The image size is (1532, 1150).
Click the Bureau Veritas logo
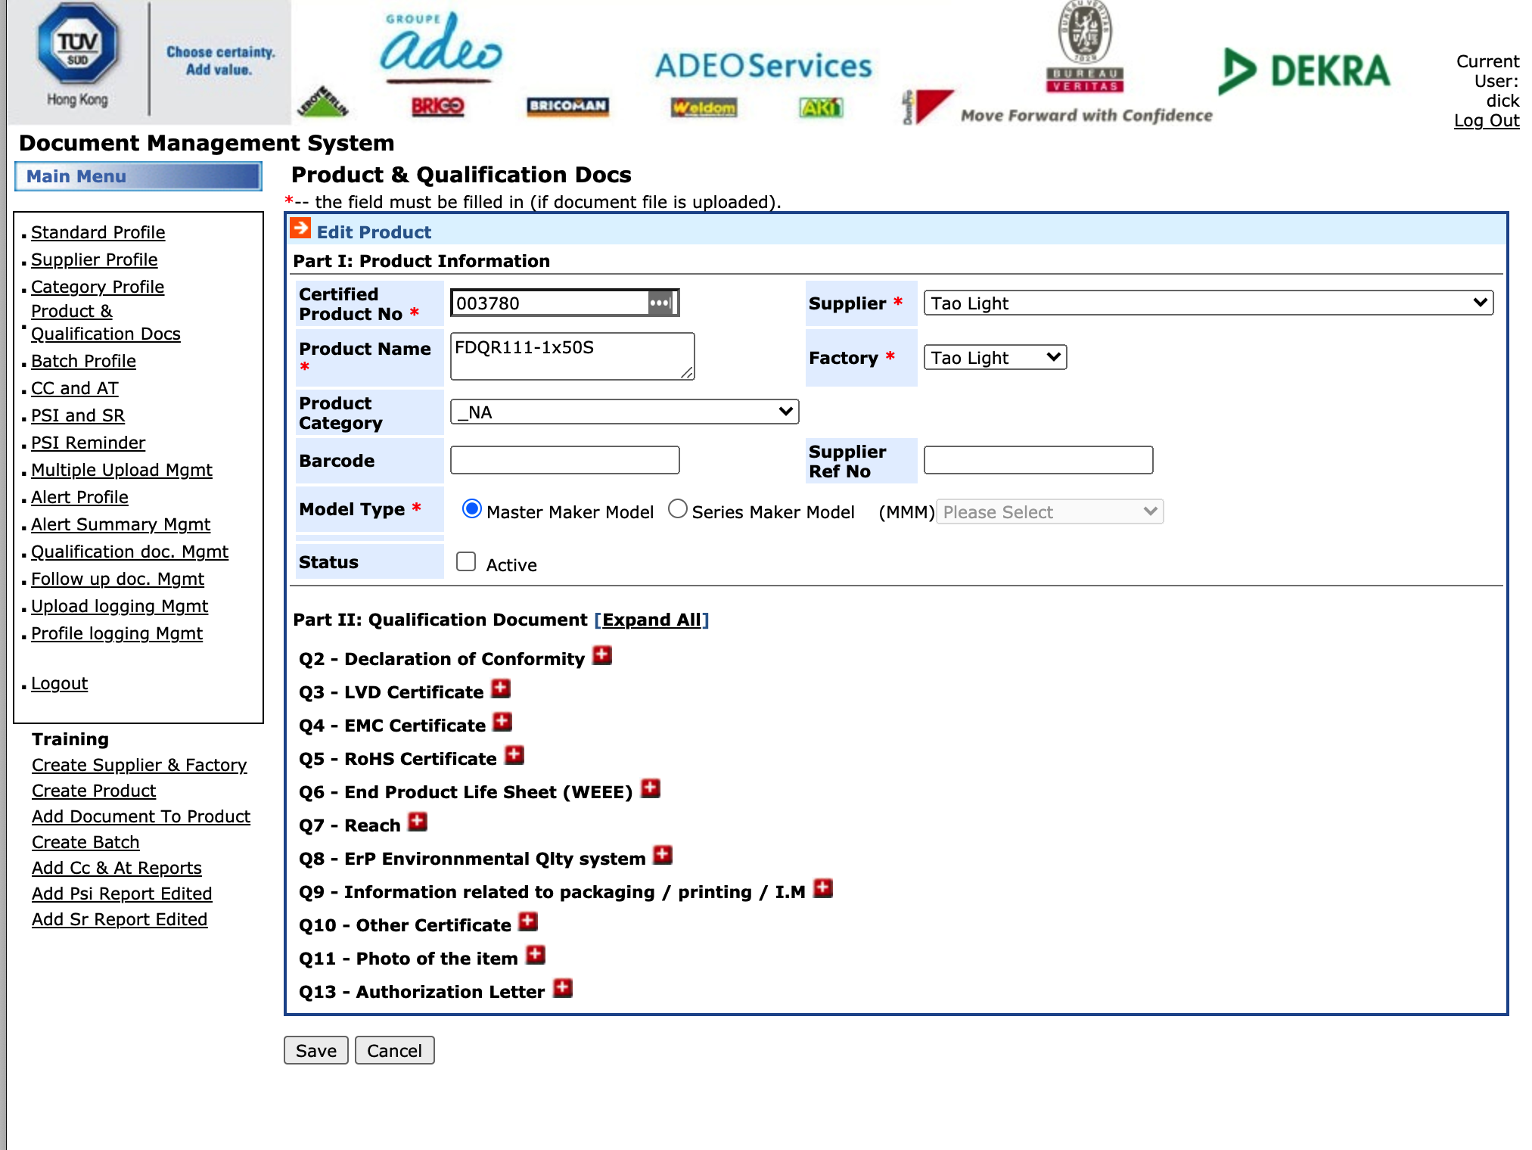[1085, 47]
